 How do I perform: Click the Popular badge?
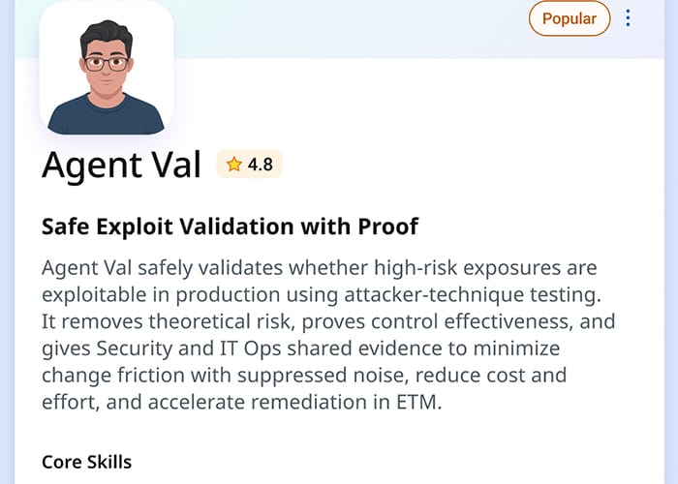(570, 18)
